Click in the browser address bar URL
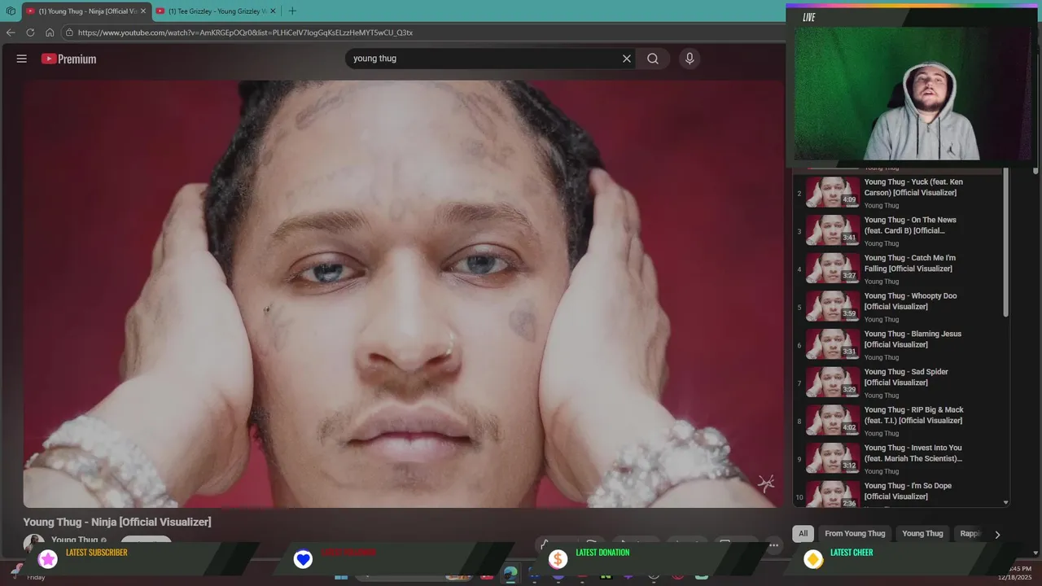This screenshot has width=1042, height=586. [x=245, y=33]
